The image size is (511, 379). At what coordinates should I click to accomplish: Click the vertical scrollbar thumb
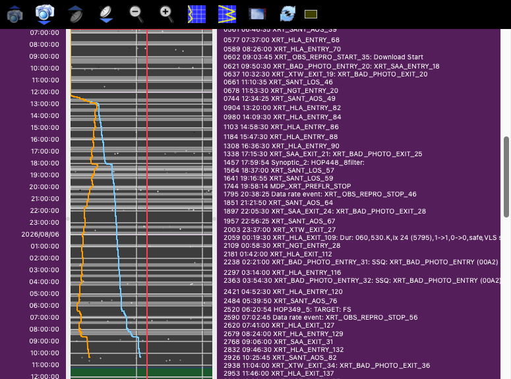(x=506, y=177)
